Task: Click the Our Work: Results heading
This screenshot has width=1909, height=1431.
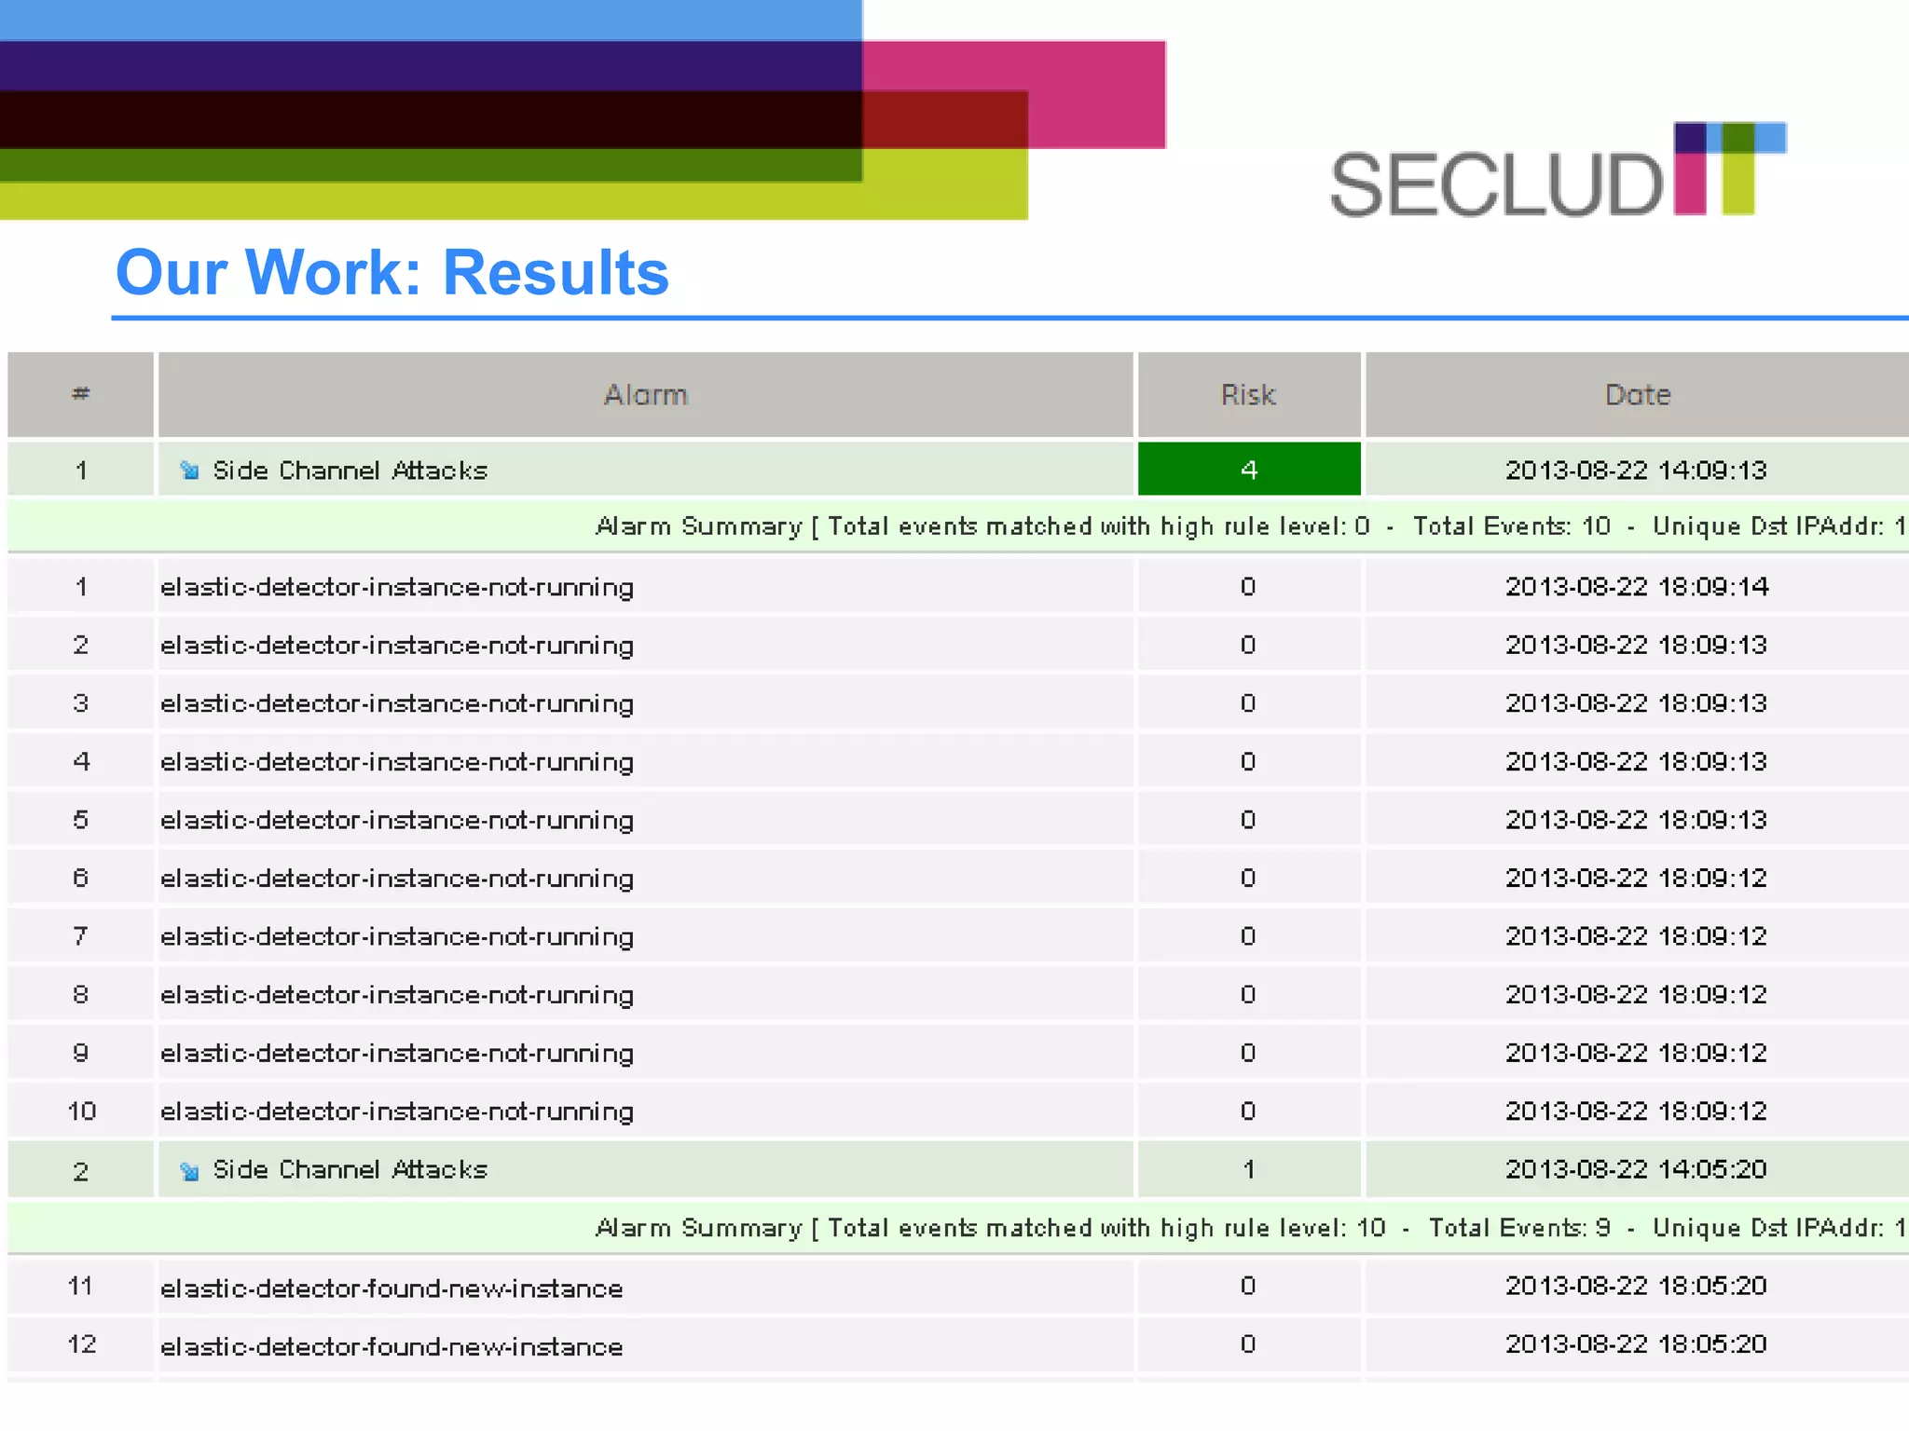Action: coord(392,272)
